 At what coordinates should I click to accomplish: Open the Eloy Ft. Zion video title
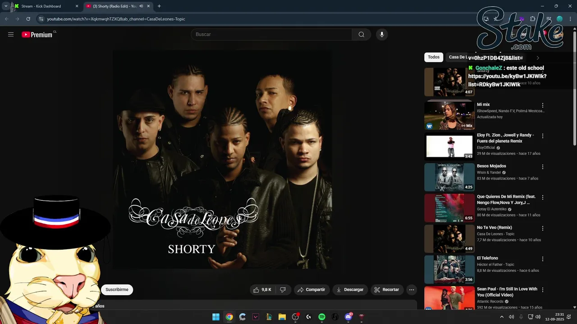(x=505, y=138)
